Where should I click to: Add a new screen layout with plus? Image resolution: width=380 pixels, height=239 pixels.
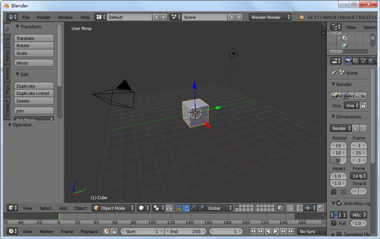tap(156, 17)
